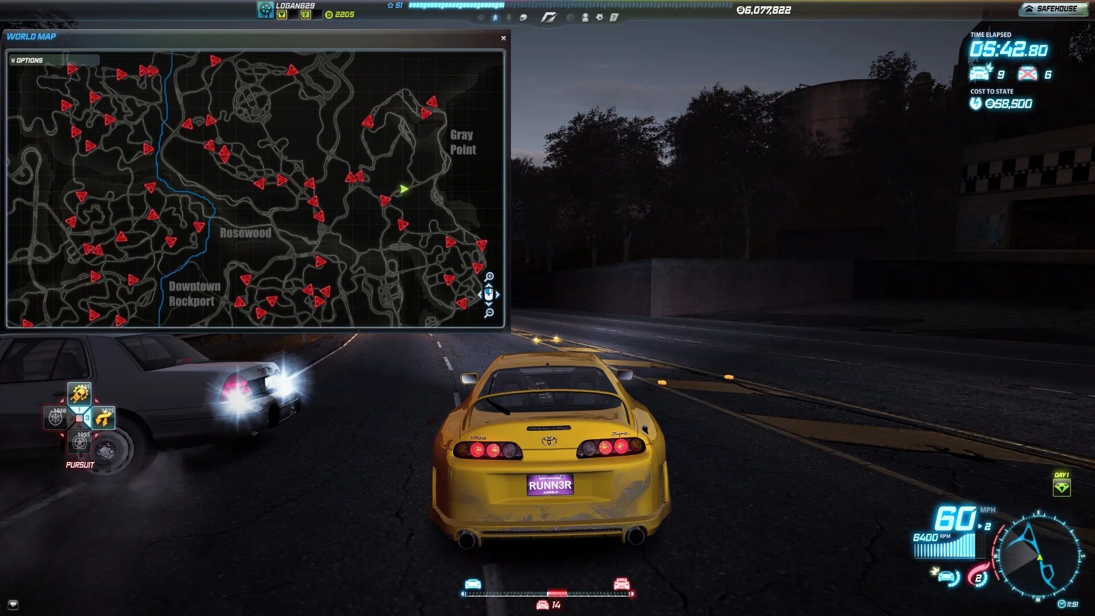Click the 60 MPH speed readout
This screenshot has height=616, width=1095.
tap(955, 518)
